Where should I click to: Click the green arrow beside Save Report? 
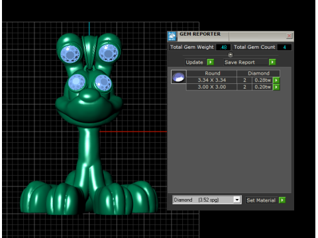pos(272,62)
